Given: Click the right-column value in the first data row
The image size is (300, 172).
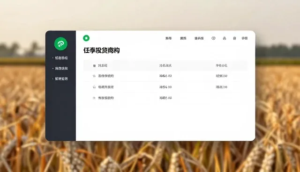Looking at the screenshot, I should [x=221, y=76].
